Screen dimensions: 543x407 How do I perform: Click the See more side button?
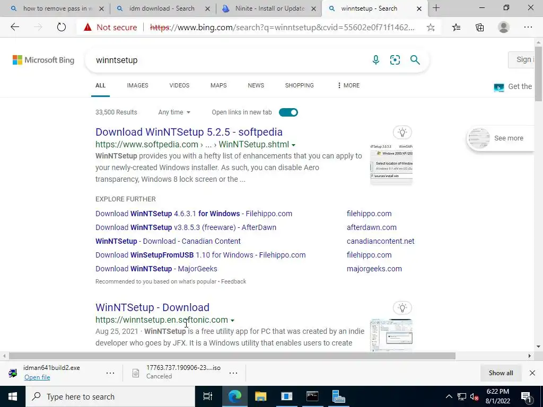pos(501,138)
